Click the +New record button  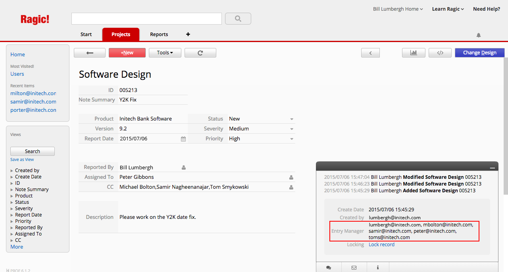(x=127, y=53)
